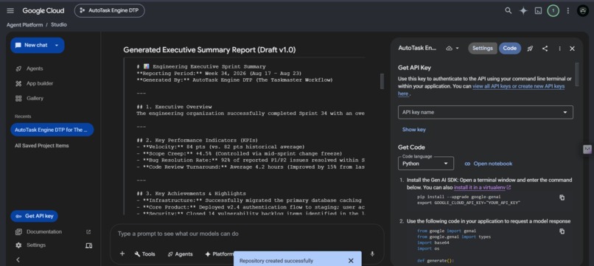
Task: Open the cloud save dropdown in side panel
Action: click(x=453, y=49)
